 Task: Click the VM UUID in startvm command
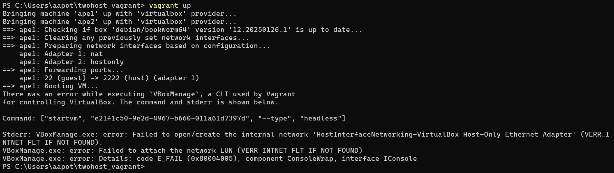[170, 118]
